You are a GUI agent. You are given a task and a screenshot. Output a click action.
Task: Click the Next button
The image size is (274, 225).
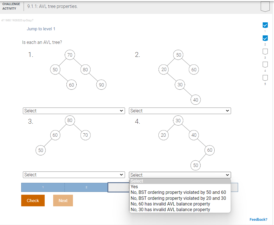coord(63,200)
